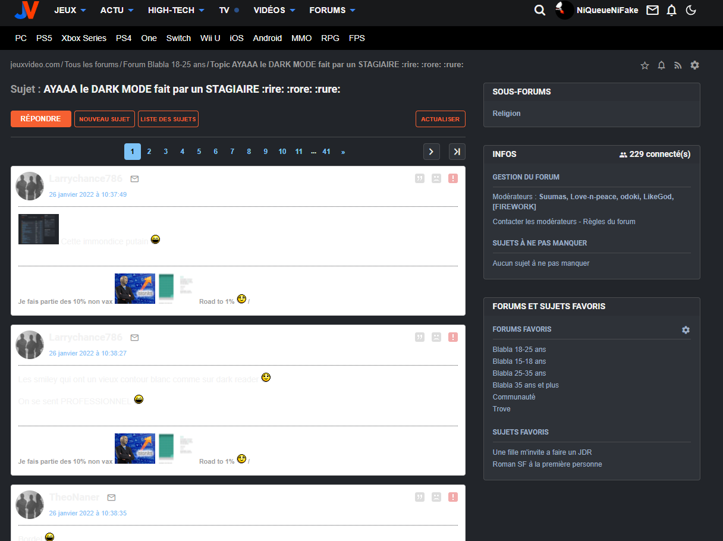The image size is (723, 541).
Task: Open TheoNaner avatar image
Action: [30, 505]
